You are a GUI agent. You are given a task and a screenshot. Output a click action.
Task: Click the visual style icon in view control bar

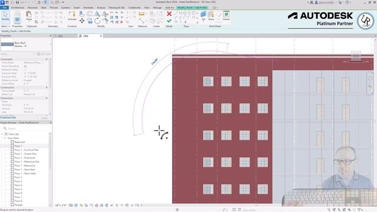pos(76,206)
